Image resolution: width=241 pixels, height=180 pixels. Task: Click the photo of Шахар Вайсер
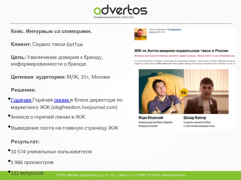click(x=206, y=91)
